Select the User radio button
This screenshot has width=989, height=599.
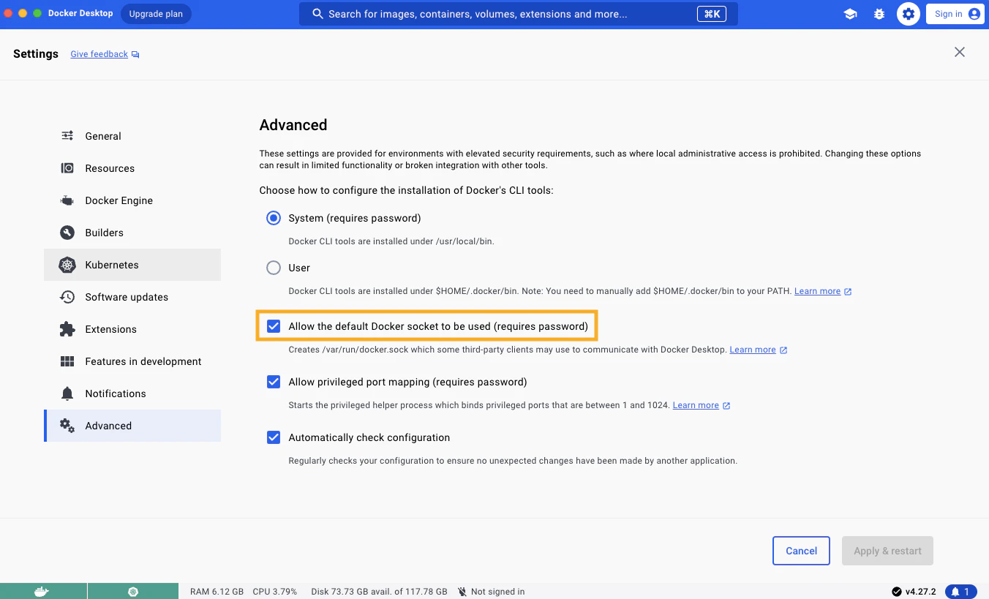(274, 268)
